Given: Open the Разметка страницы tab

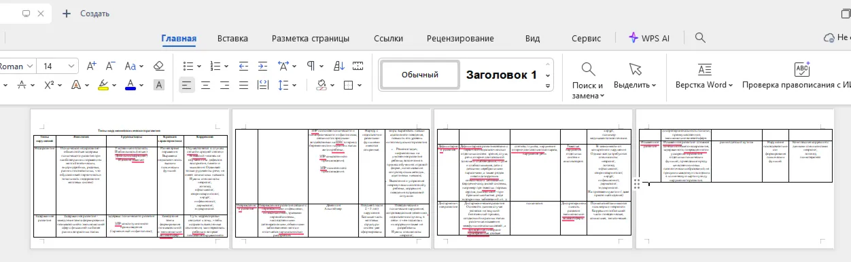Looking at the screenshot, I should pos(311,38).
